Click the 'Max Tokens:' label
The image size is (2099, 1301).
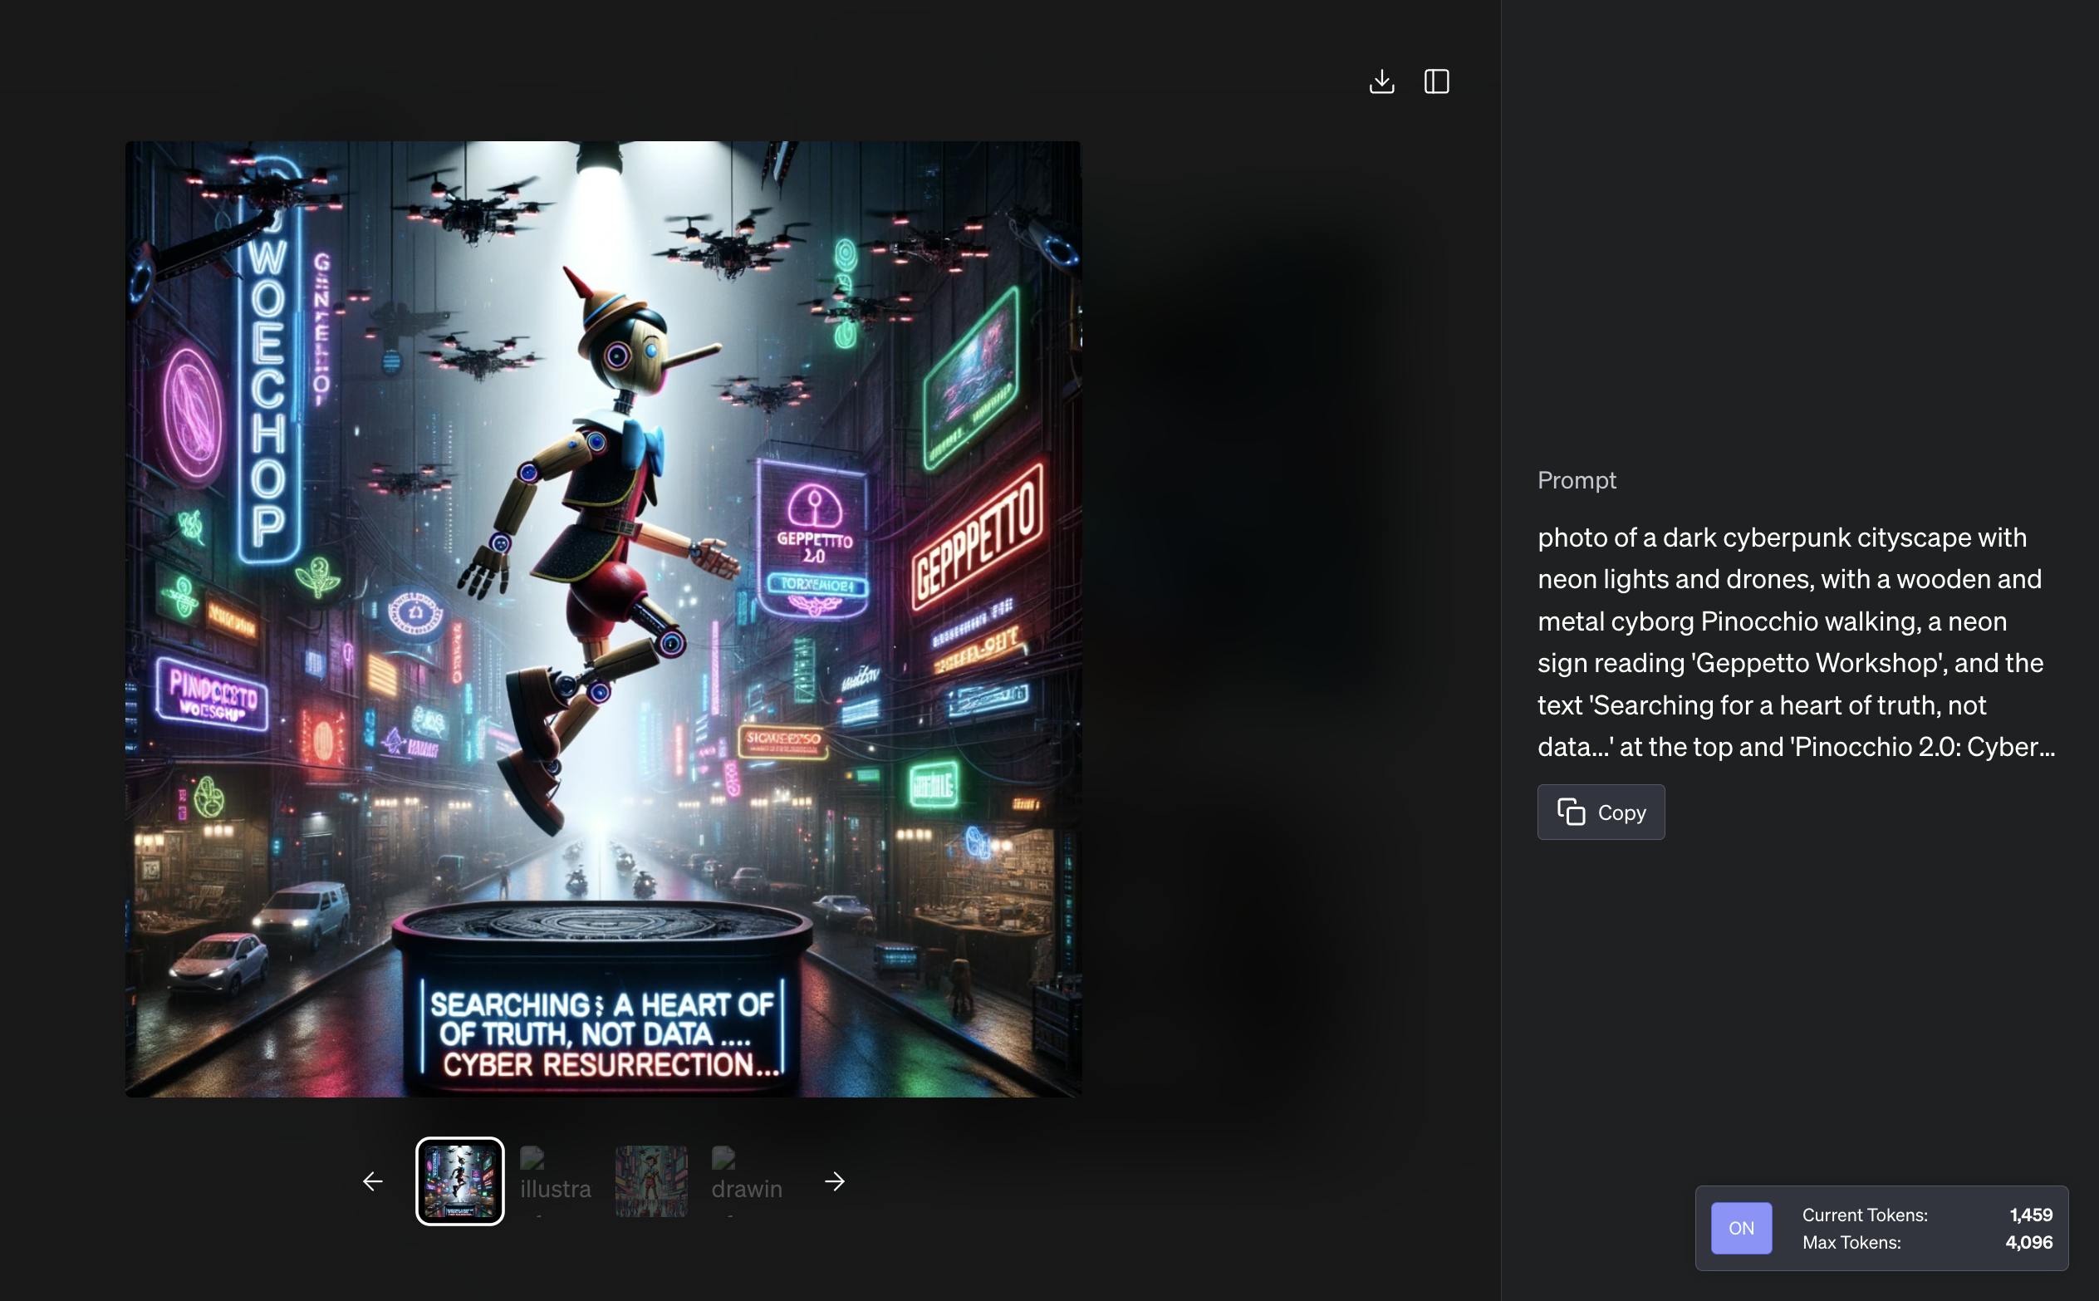point(1851,1243)
